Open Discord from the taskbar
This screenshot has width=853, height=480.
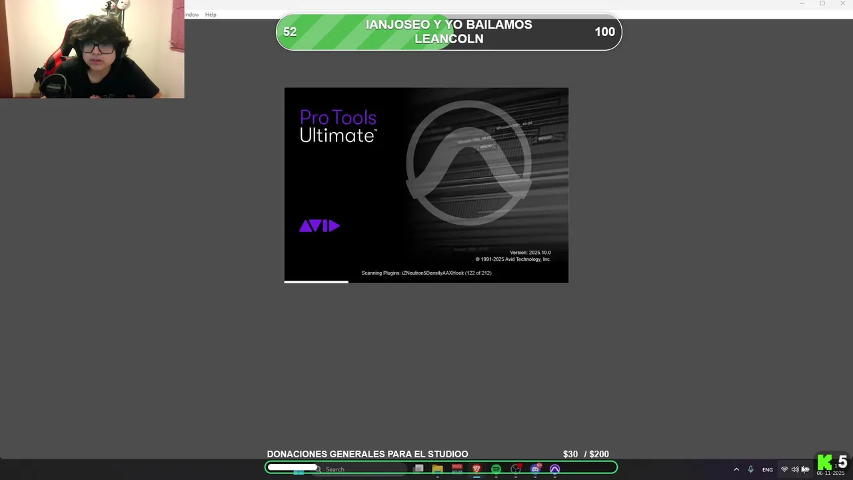pos(535,469)
